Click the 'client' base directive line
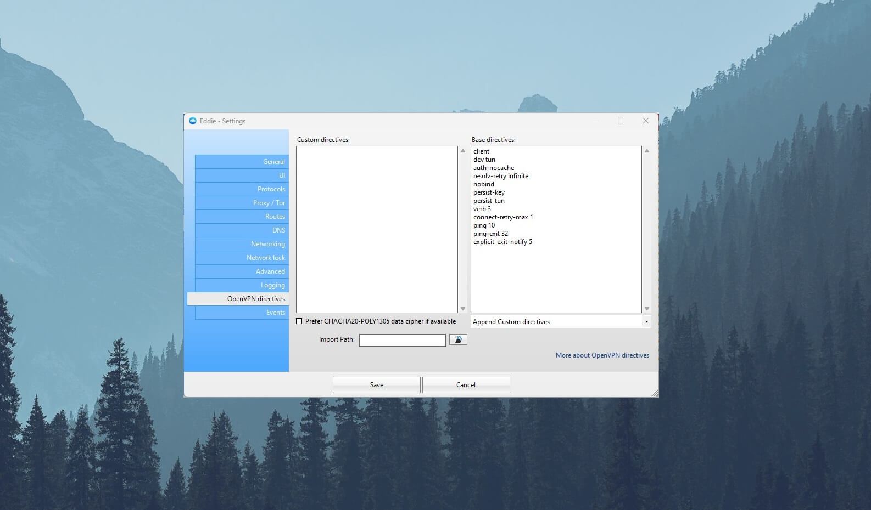The height and width of the screenshot is (510, 871). click(482, 151)
